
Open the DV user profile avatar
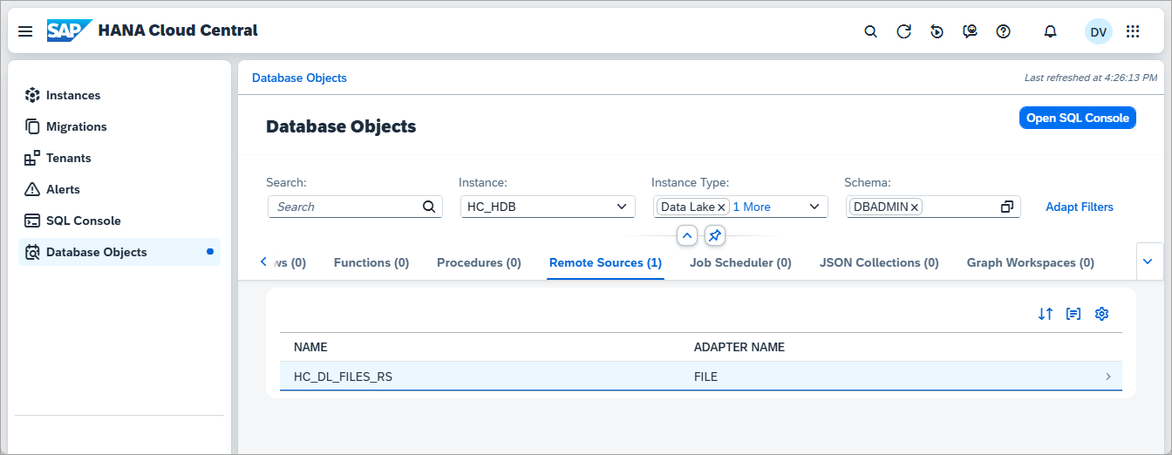coord(1098,31)
